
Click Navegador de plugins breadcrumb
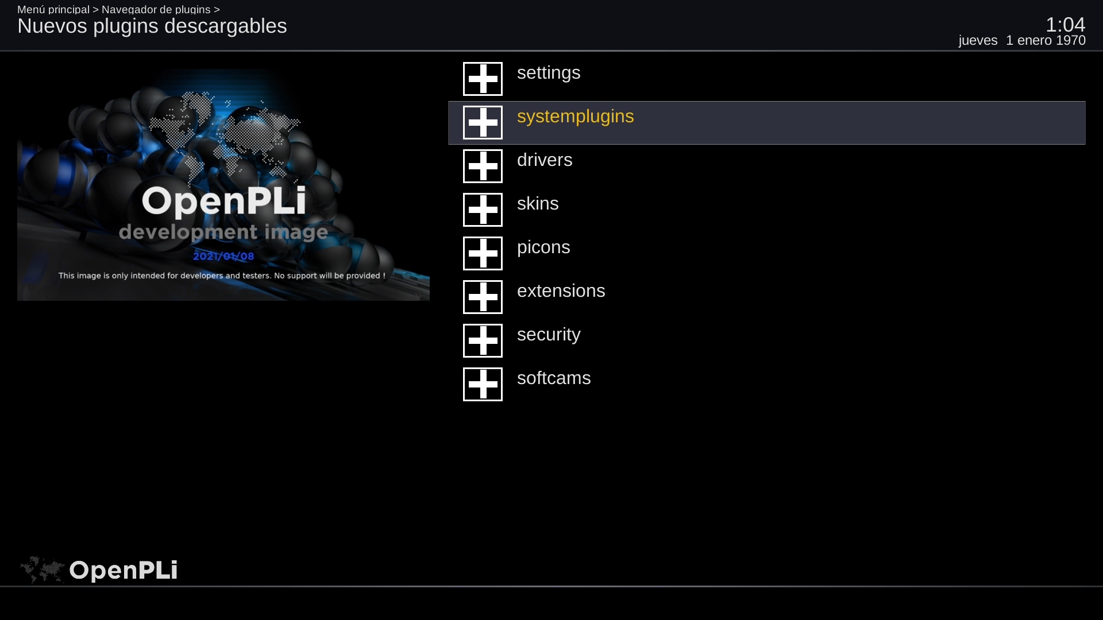point(156,9)
